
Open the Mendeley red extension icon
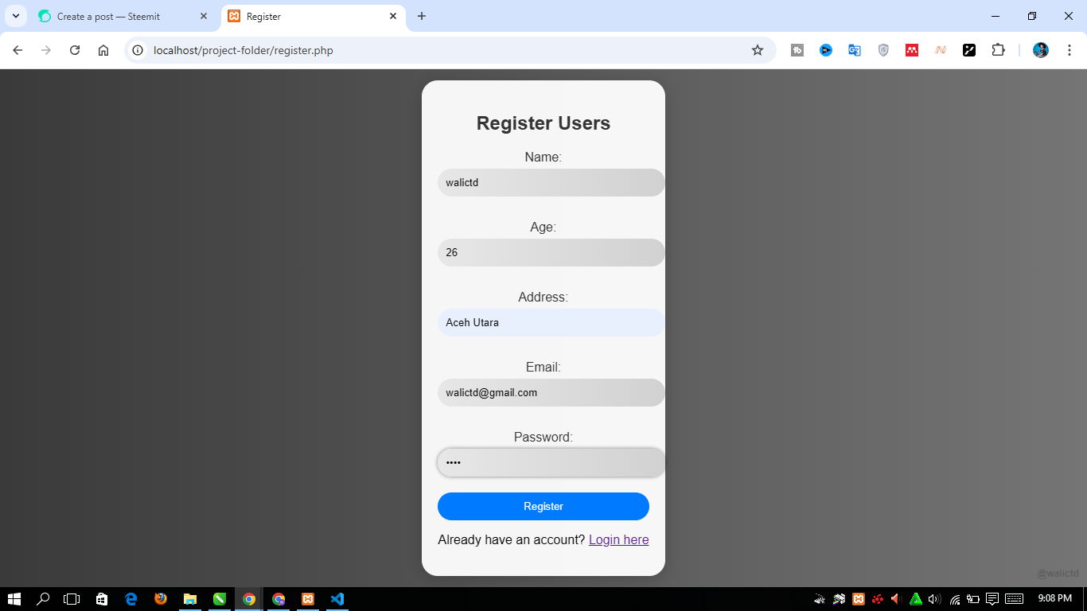912,50
